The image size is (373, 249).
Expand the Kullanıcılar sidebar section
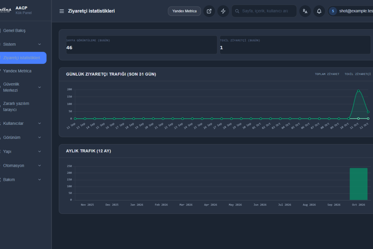[23, 123]
